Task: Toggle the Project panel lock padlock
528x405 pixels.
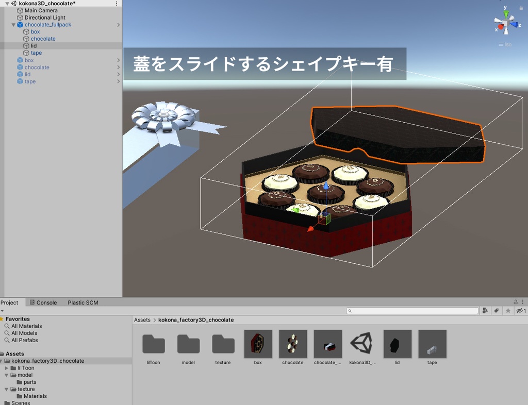Action: (x=516, y=302)
